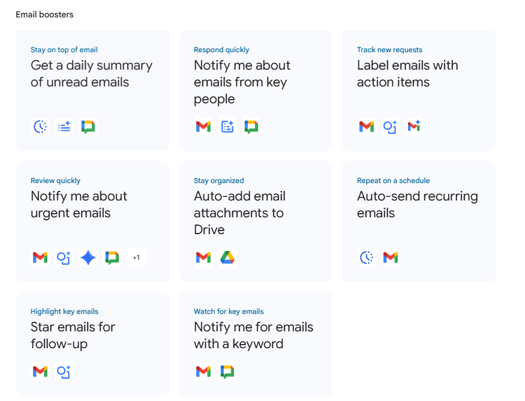Screen dimensions: 525x401
Task: Click the summarize list icon in daily summary card
Action: [64, 127]
